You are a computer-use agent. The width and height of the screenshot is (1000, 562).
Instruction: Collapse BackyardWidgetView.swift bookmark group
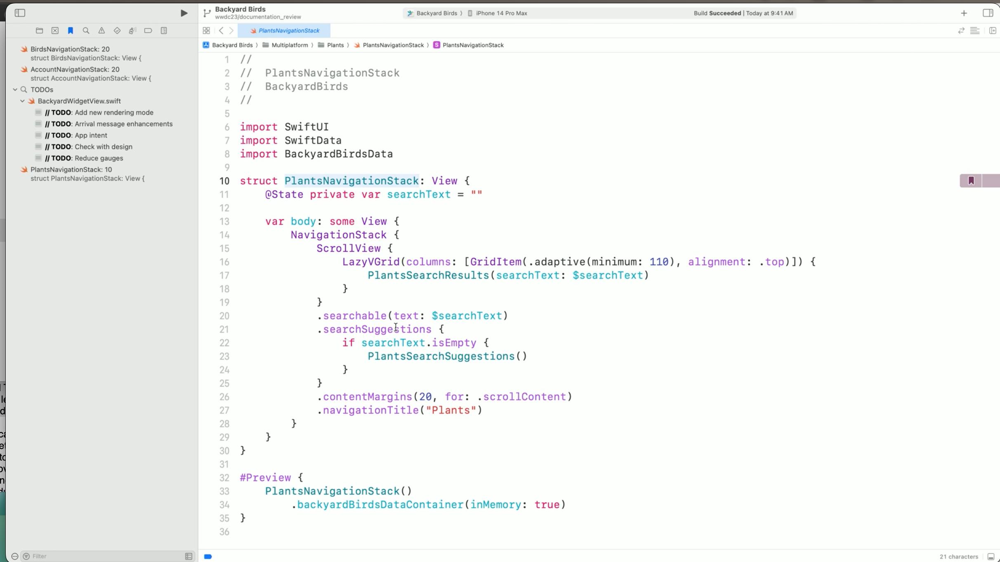coord(23,101)
